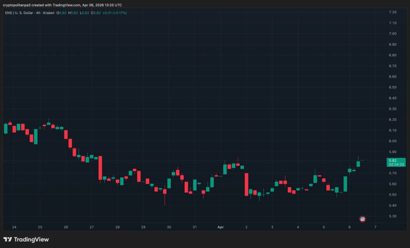Image resolution: width=410 pixels, height=248 pixels.
Task: Click the 7.20 price on the price scale
Action: click(x=393, y=12)
